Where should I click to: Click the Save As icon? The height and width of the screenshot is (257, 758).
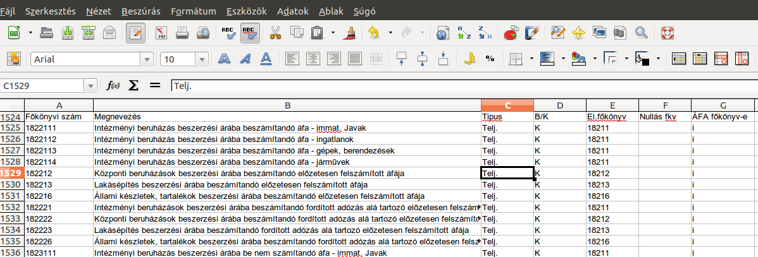tap(89, 33)
